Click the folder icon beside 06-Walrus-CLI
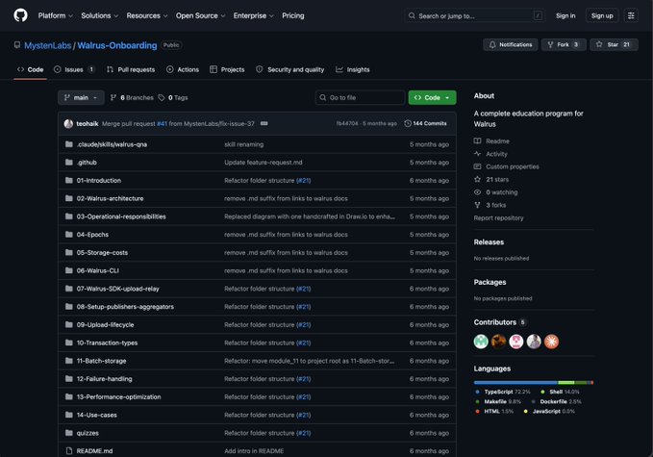This screenshot has width=653, height=457. click(69, 270)
